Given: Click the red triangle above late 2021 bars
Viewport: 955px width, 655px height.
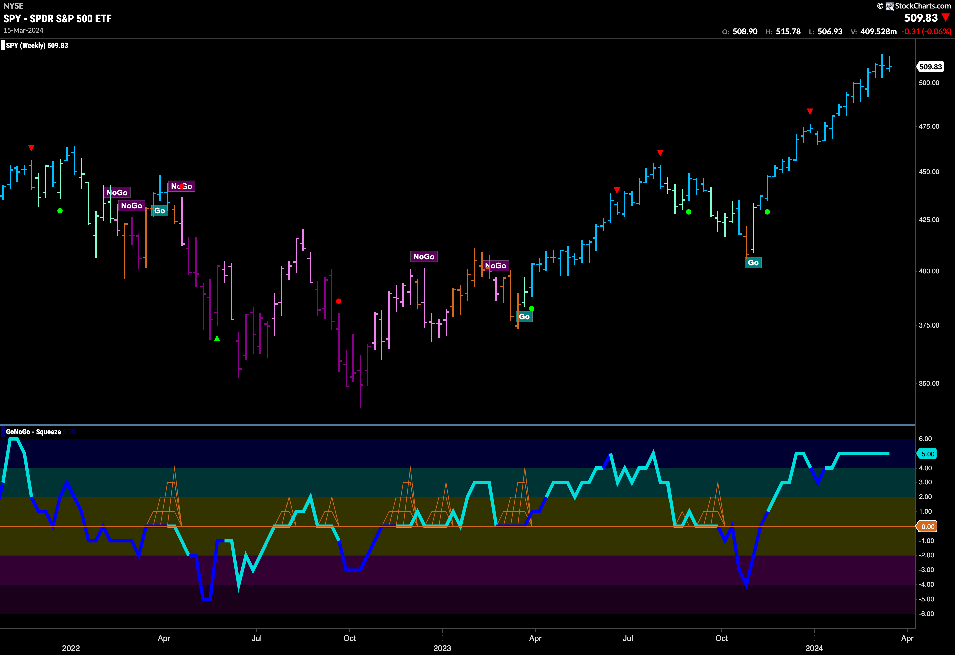Looking at the screenshot, I should [x=31, y=148].
